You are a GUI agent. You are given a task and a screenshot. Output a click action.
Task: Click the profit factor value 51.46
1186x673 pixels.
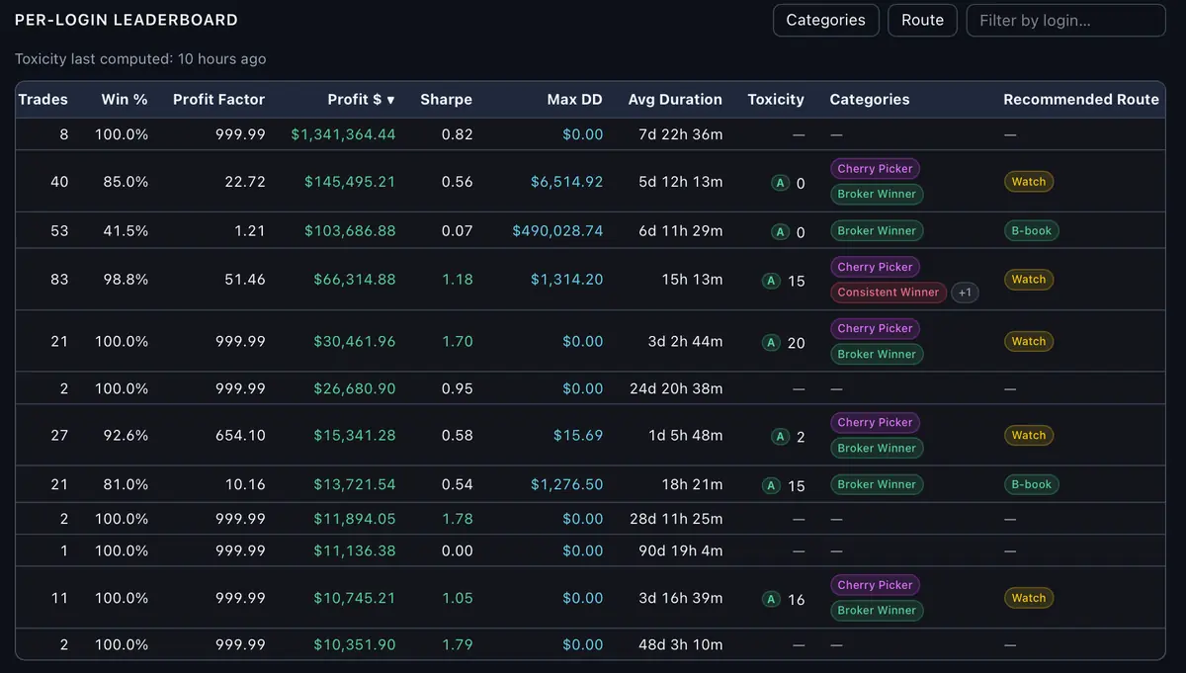coord(244,280)
